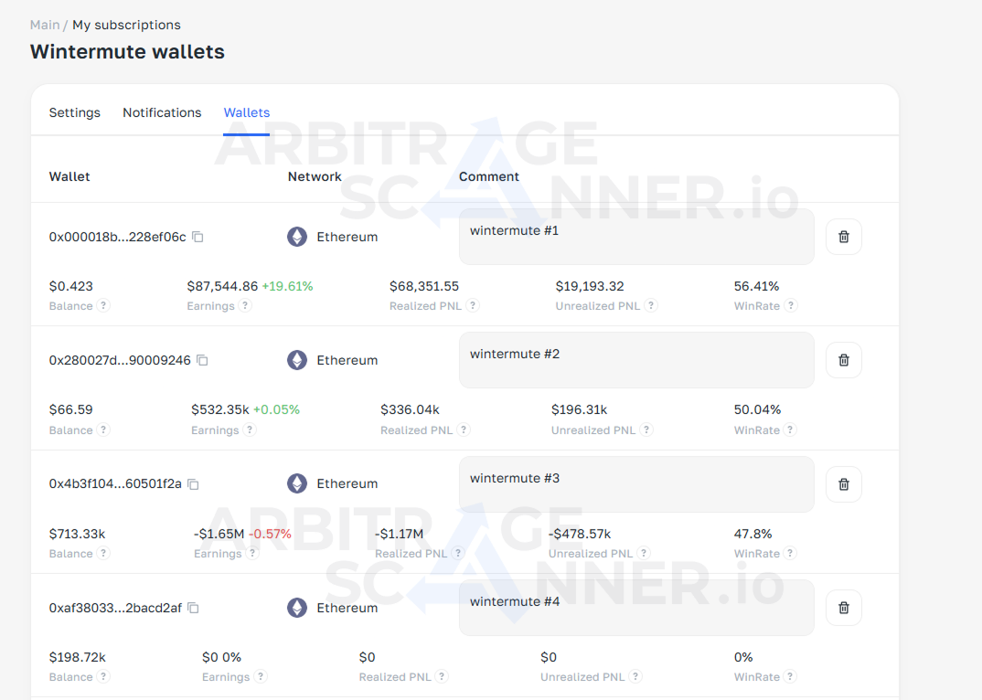Image resolution: width=982 pixels, height=700 pixels.
Task: Click the Network column header
Action: (x=315, y=176)
